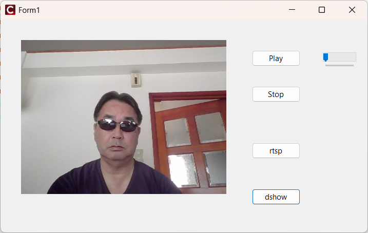Maximize the Form1 window
368x233 pixels.
point(322,10)
